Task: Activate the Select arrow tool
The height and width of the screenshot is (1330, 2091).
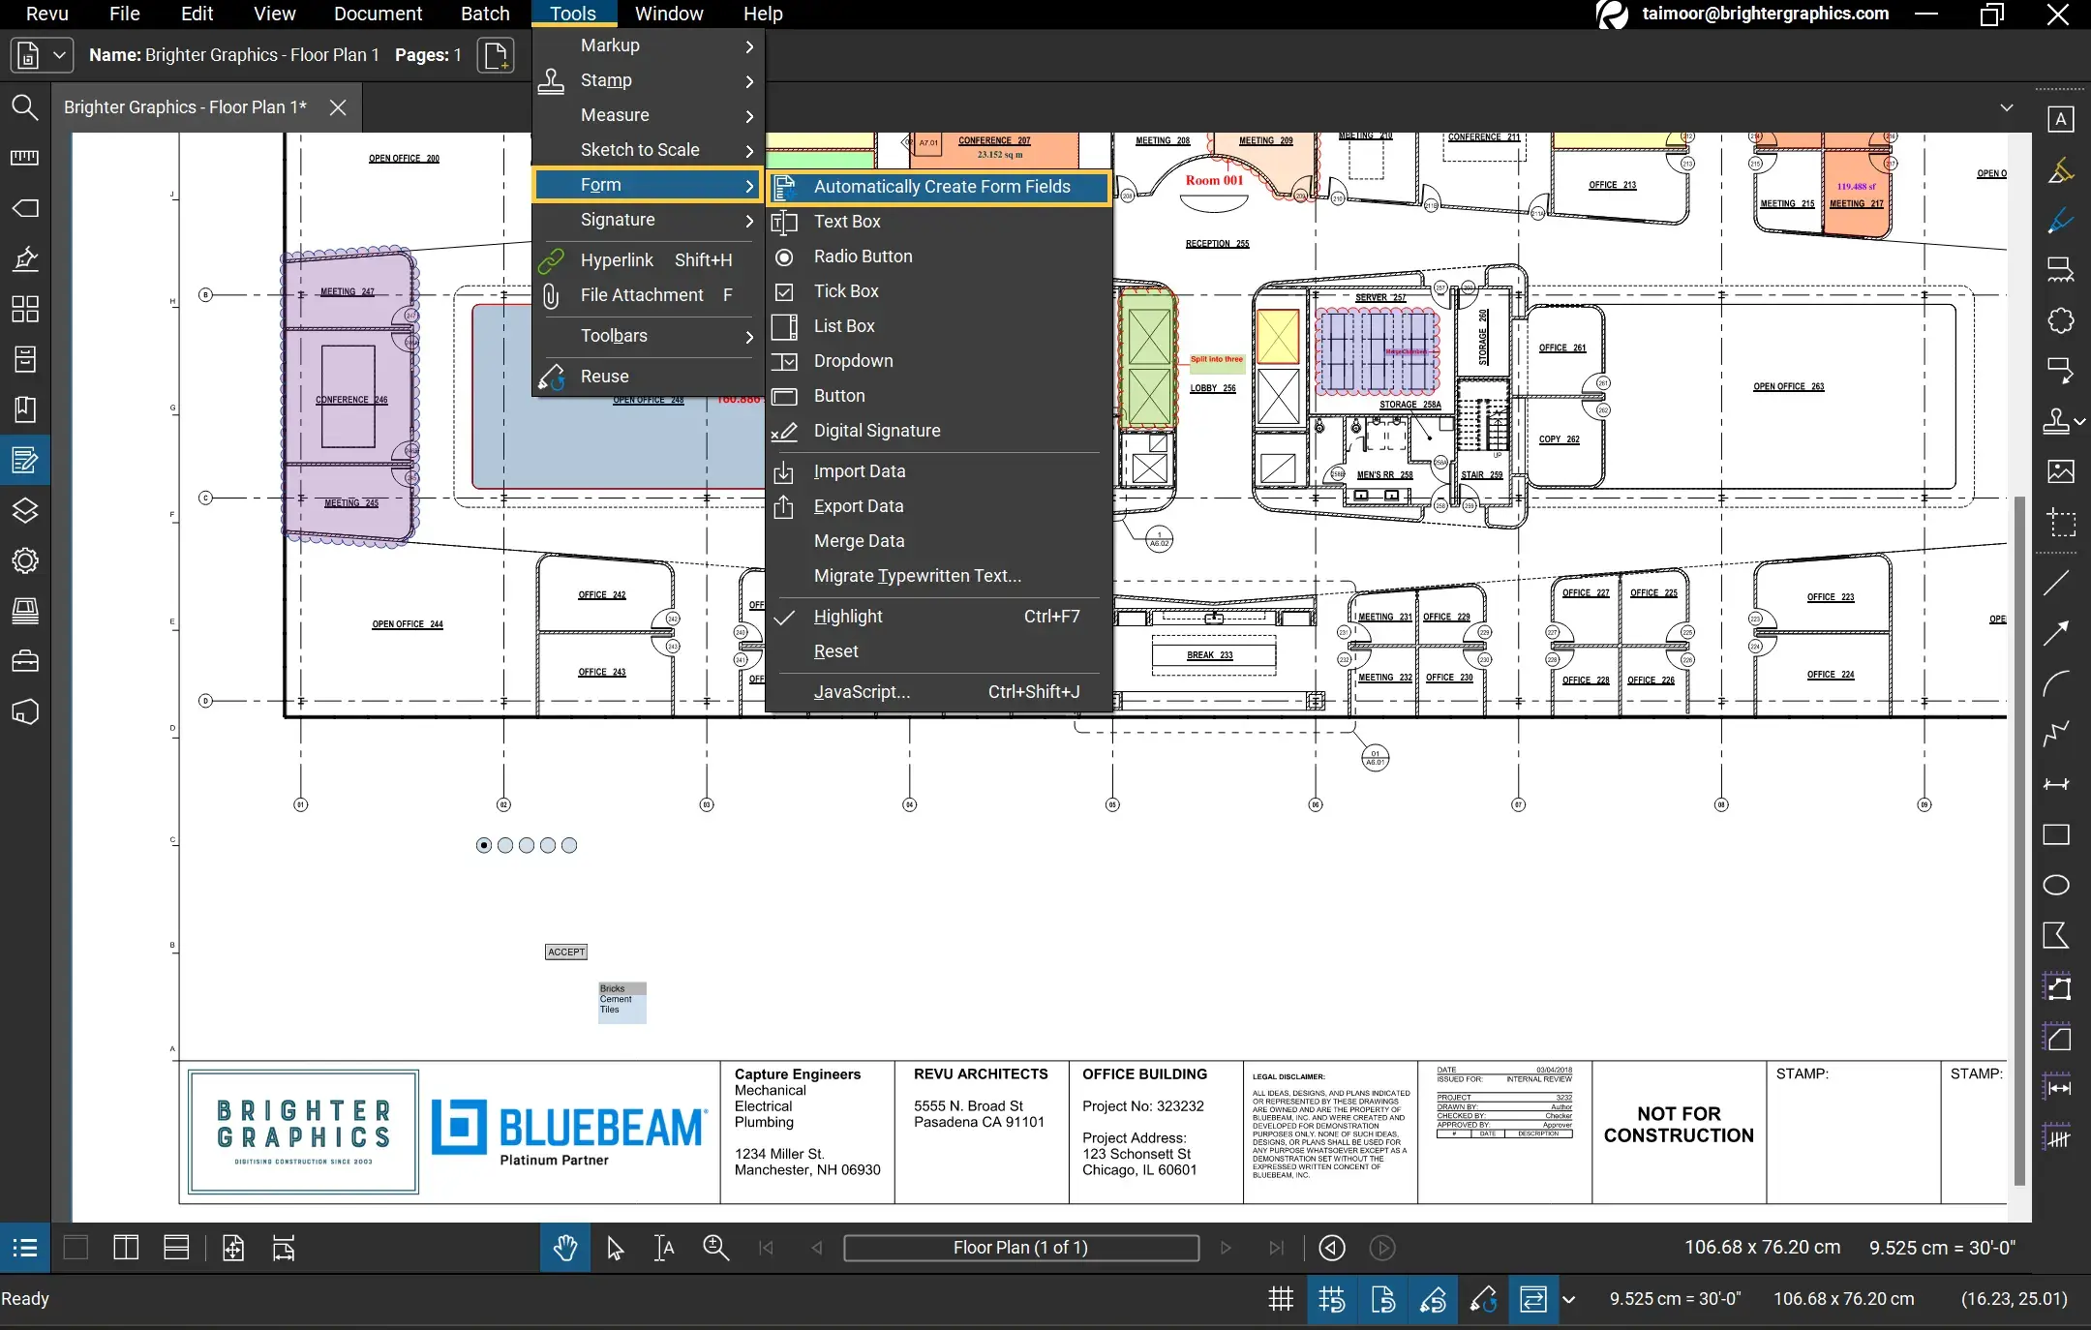Action: [615, 1248]
